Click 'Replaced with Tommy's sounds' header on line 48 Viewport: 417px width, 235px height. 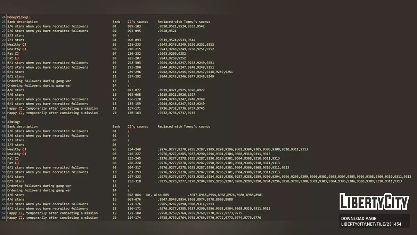click(x=184, y=127)
